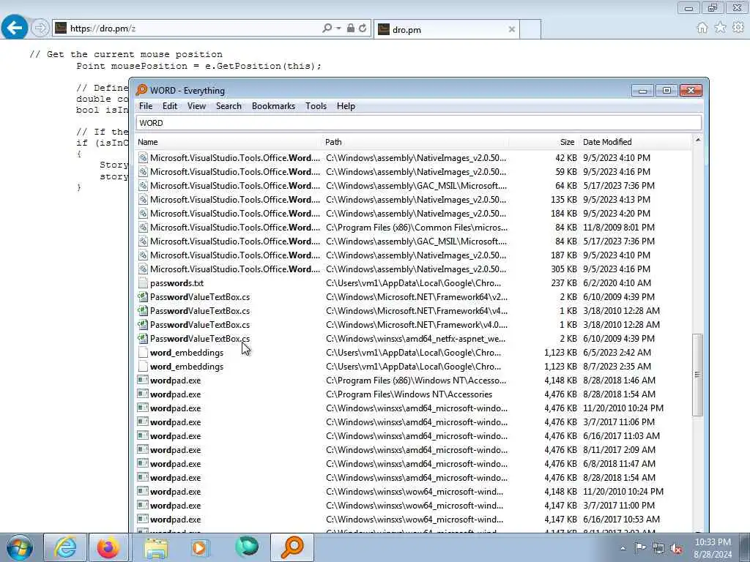
Task: Open the Help menu in Everything
Action: tap(346, 106)
